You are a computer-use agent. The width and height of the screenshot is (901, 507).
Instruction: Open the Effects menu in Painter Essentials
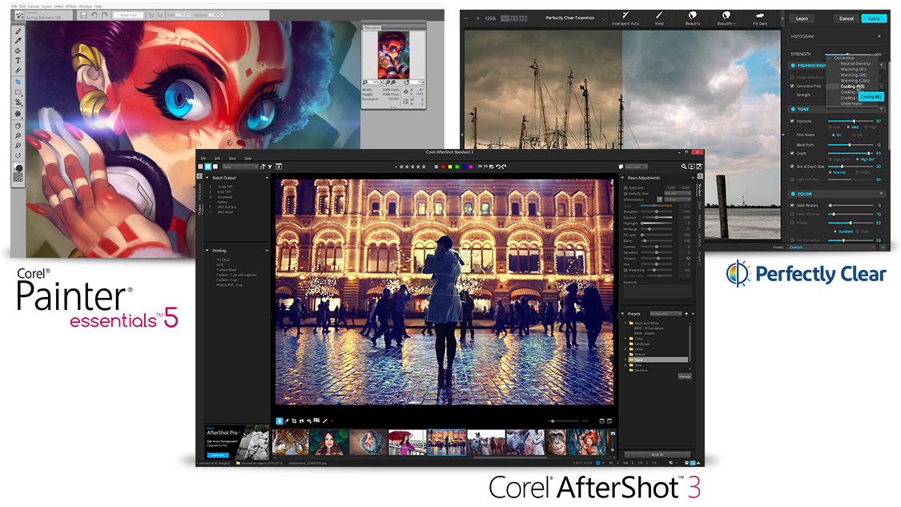[71, 6]
